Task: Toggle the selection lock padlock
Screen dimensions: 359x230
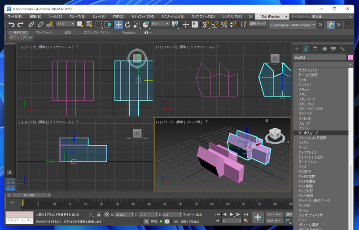Action: (x=99, y=214)
